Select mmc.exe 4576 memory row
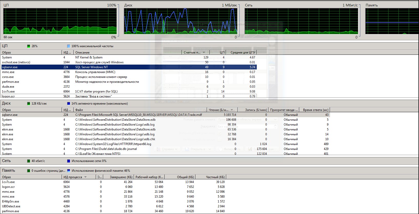Image resolution: width=419 pixels, height=214 pixels. point(114,197)
